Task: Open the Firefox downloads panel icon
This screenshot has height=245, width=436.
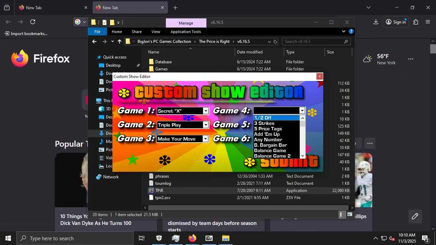Action: [x=376, y=22]
